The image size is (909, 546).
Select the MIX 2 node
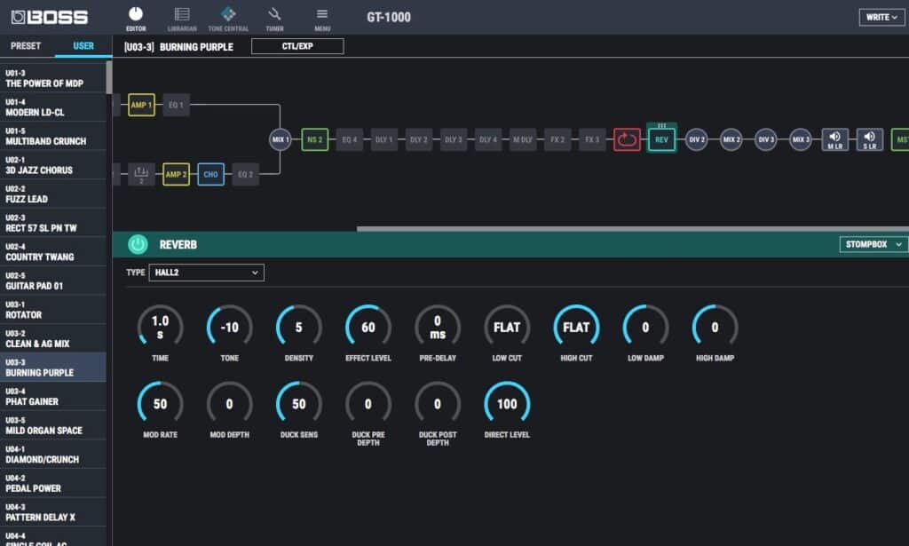tap(731, 139)
